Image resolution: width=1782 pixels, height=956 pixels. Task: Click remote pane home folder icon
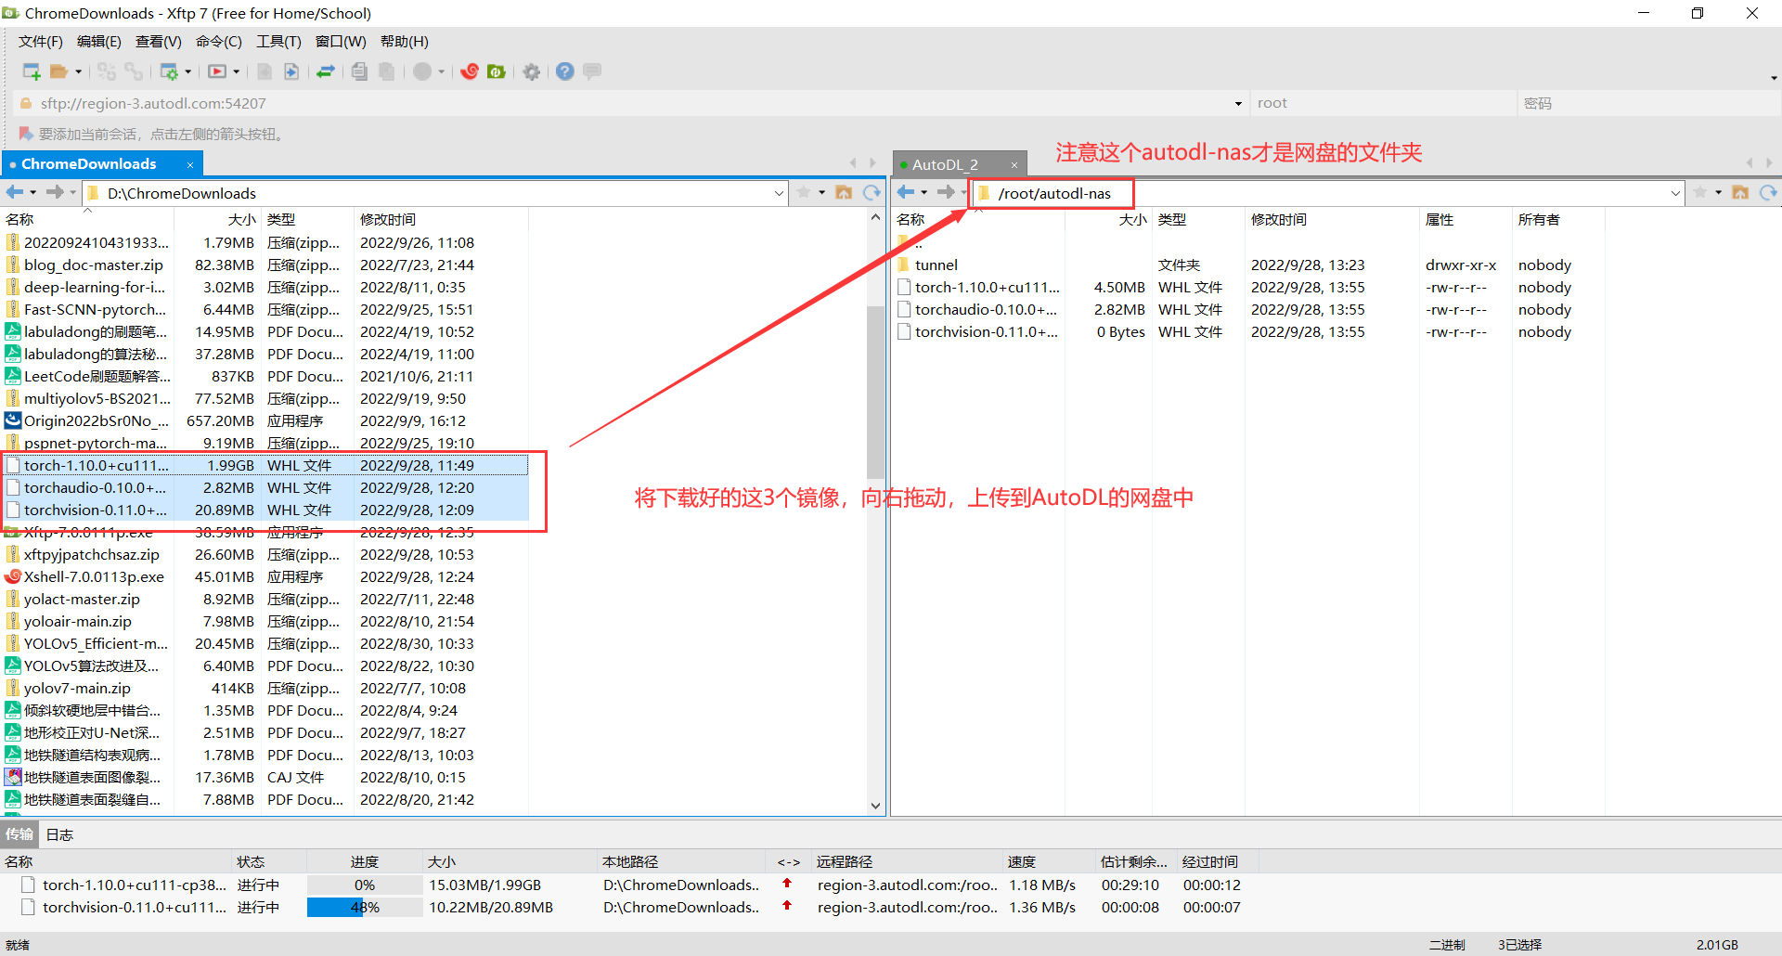pos(1740,192)
